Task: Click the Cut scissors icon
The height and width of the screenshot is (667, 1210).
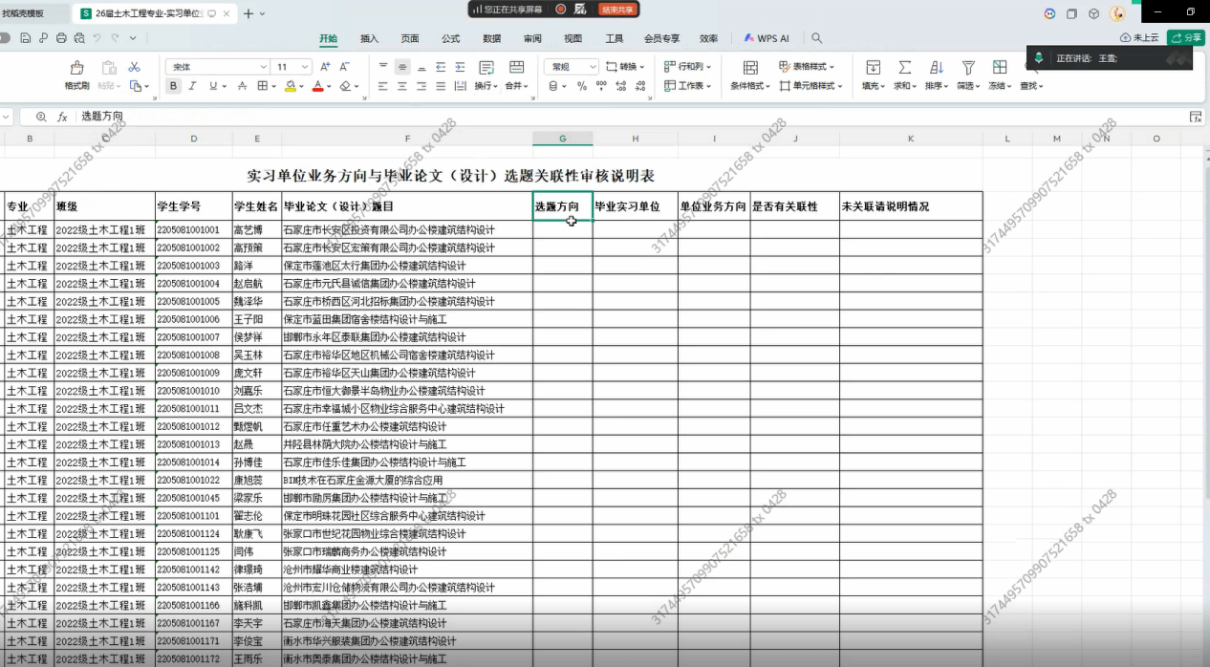Action: coord(134,67)
